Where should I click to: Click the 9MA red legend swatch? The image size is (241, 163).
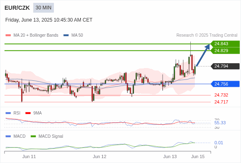click(x=28, y=113)
